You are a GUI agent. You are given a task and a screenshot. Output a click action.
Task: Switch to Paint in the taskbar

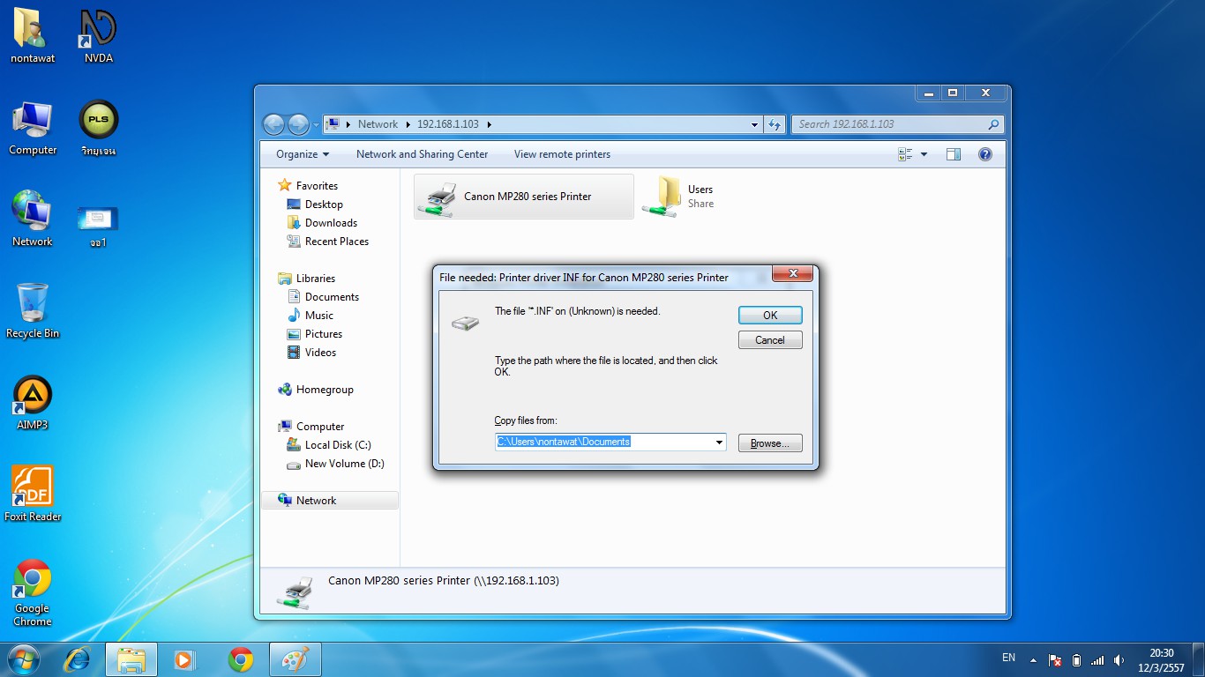[295, 658]
